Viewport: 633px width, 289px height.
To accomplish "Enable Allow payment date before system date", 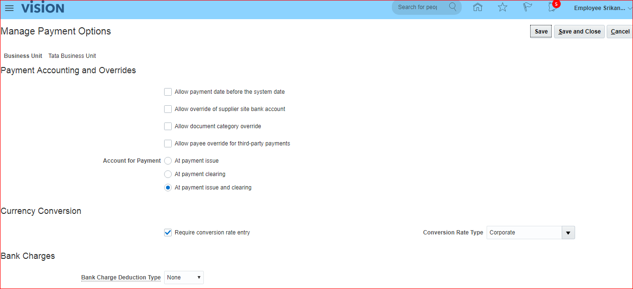I will coord(168,92).
